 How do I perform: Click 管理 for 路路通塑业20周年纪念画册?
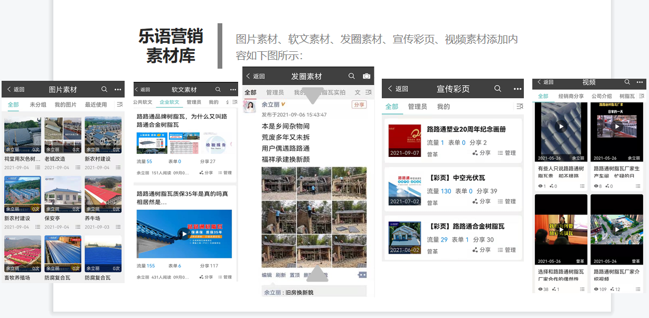[x=506, y=153]
